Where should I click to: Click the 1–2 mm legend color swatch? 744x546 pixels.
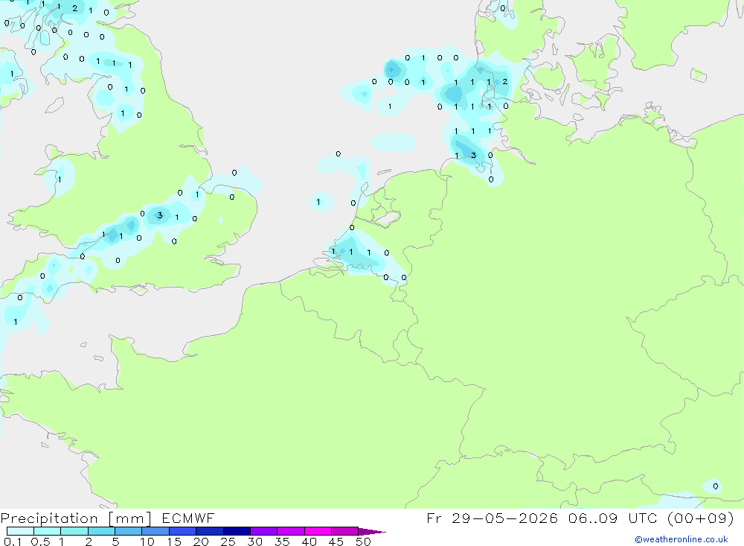click(x=74, y=531)
